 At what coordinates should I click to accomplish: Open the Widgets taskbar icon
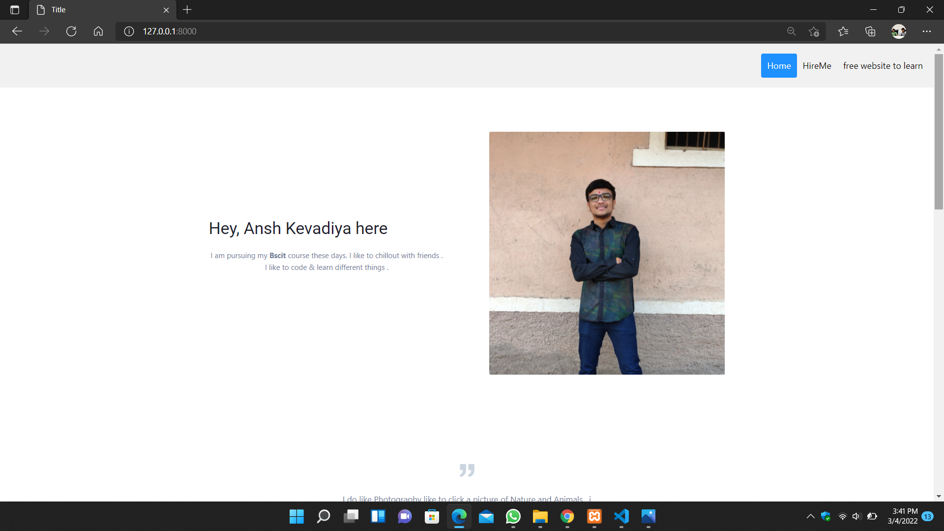[x=378, y=516]
